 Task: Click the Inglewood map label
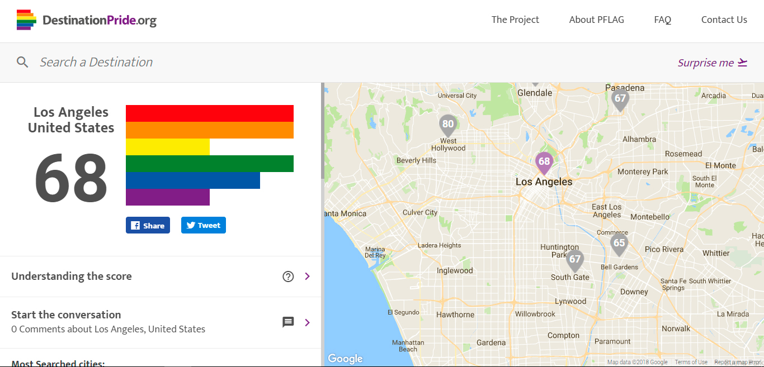coord(455,270)
